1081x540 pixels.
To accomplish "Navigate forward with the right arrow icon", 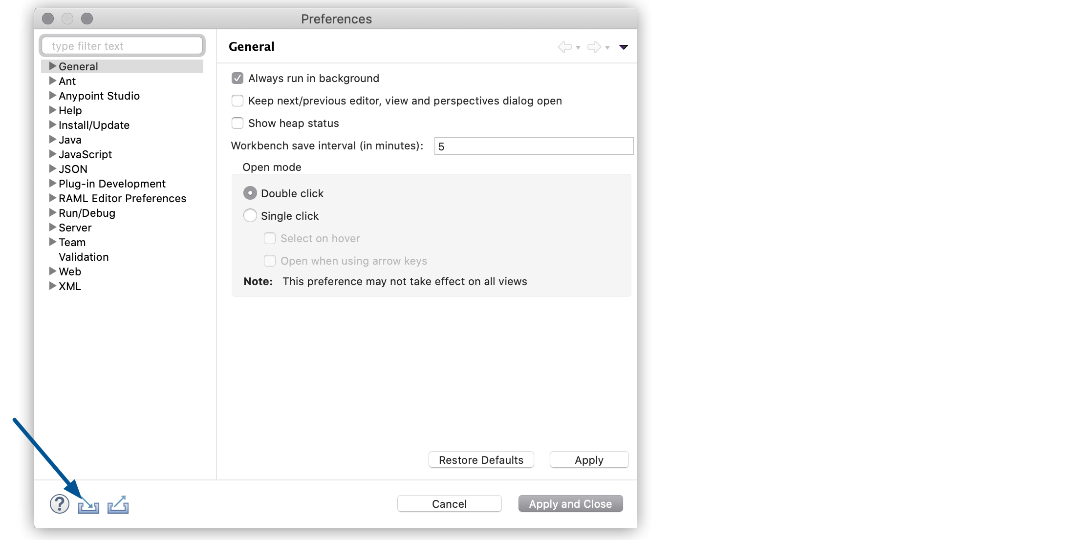I will pos(594,46).
